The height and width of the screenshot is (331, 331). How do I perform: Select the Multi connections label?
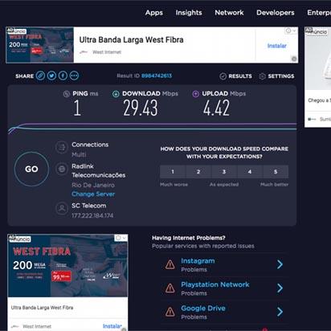pos(79,154)
